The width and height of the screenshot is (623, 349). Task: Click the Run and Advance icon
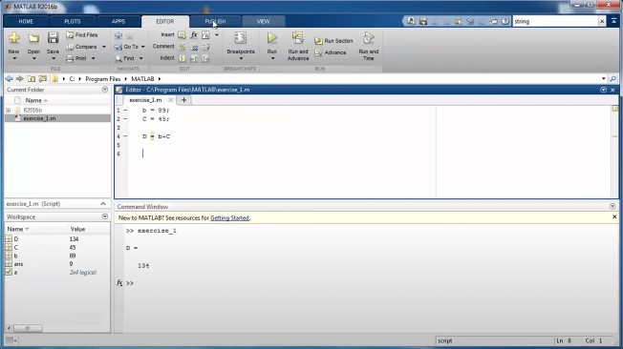point(297,38)
